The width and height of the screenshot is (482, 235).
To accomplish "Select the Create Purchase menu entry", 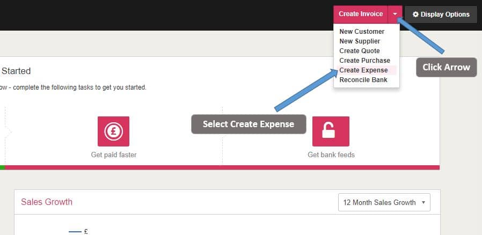I will point(364,61).
